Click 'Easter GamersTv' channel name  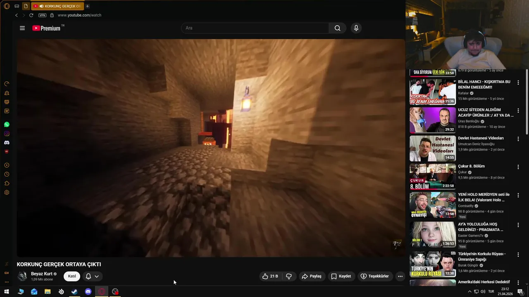470,236
